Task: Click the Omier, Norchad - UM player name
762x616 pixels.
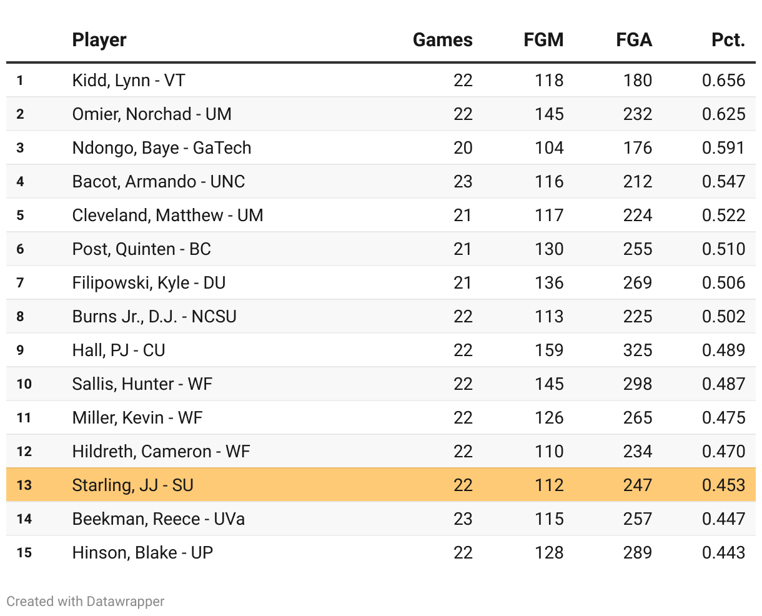Action: pyautogui.click(x=152, y=114)
